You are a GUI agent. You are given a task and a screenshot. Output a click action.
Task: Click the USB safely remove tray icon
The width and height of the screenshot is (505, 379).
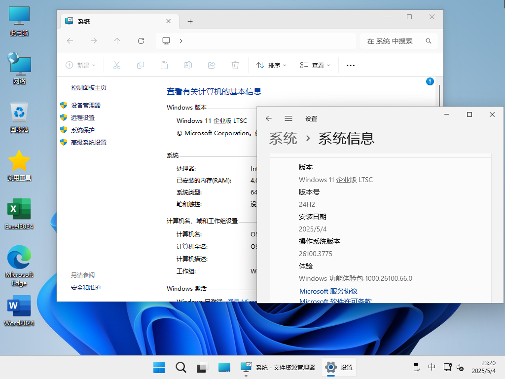pos(416,367)
